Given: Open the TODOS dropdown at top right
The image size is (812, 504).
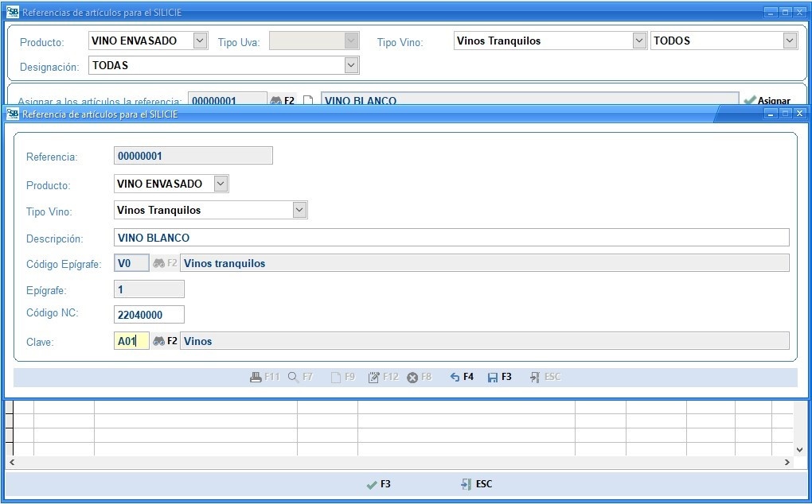Looking at the screenshot, I should tap(789, 41).
